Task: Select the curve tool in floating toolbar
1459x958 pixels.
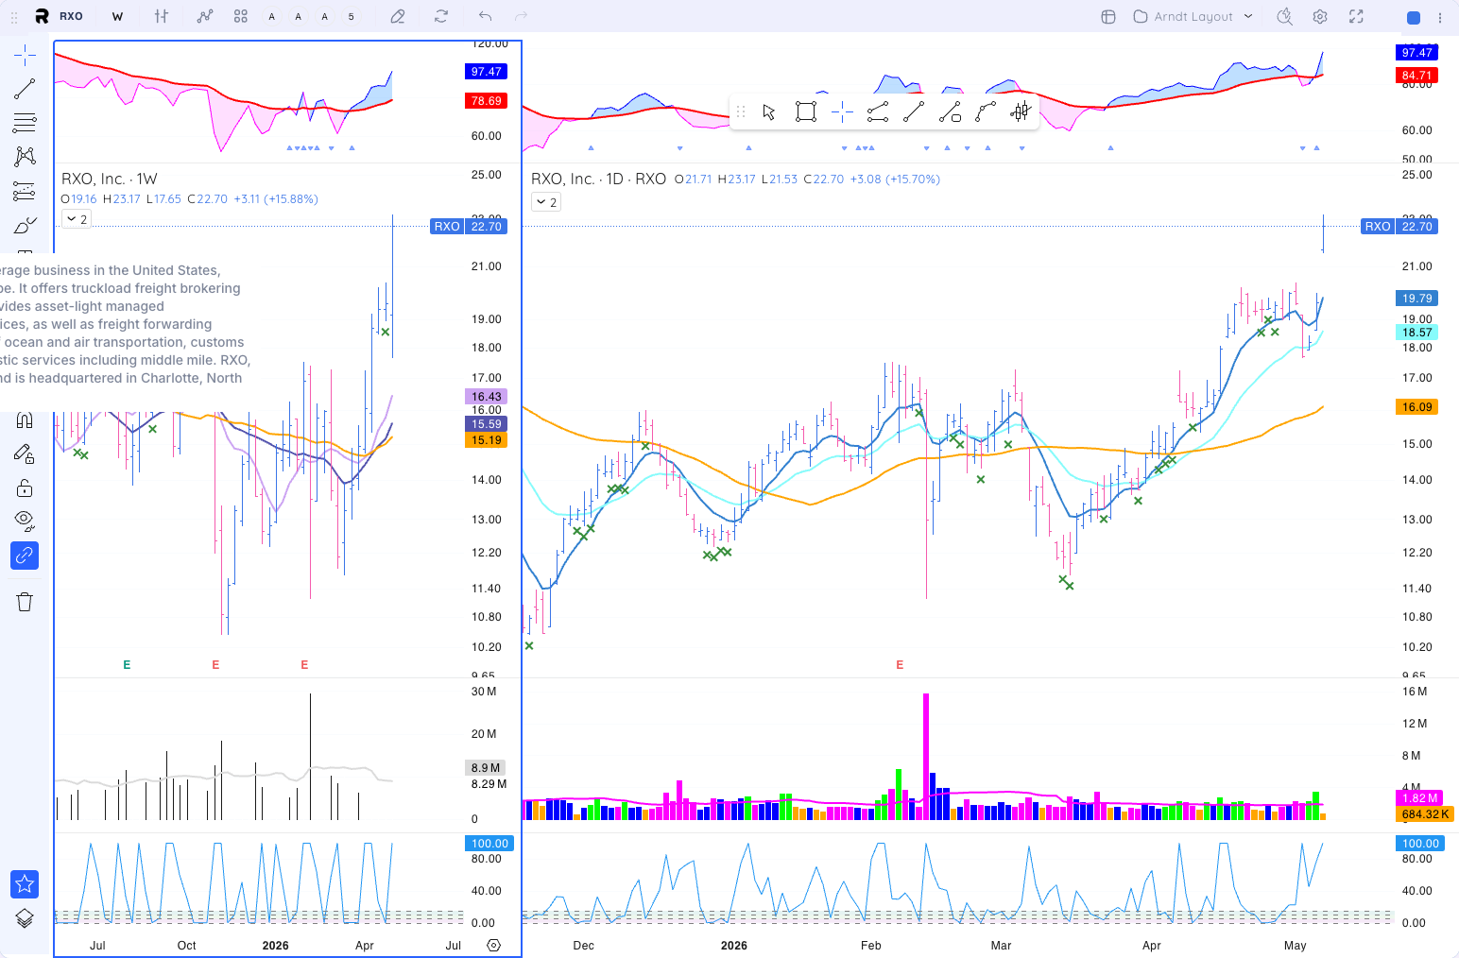Action: coord(986,112)
